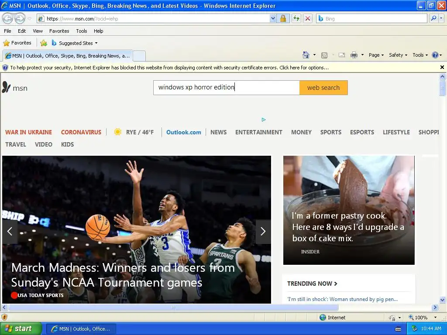
Task: Open Favorites star button
Action: pos(17,43)
